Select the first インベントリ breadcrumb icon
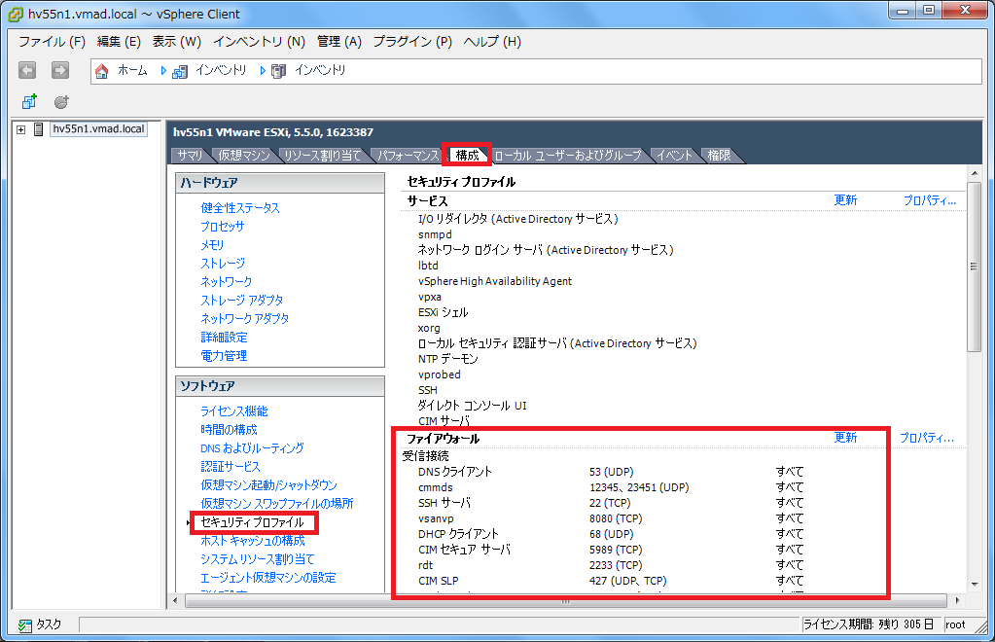Screen dimensions: 995x642 click(x=180, y=71)
